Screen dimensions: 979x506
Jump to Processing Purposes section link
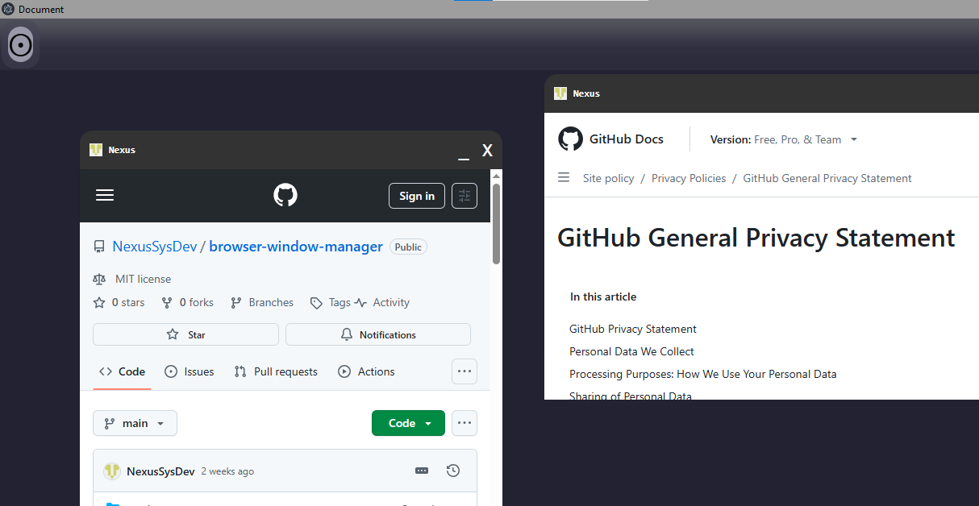pos(703,374)
